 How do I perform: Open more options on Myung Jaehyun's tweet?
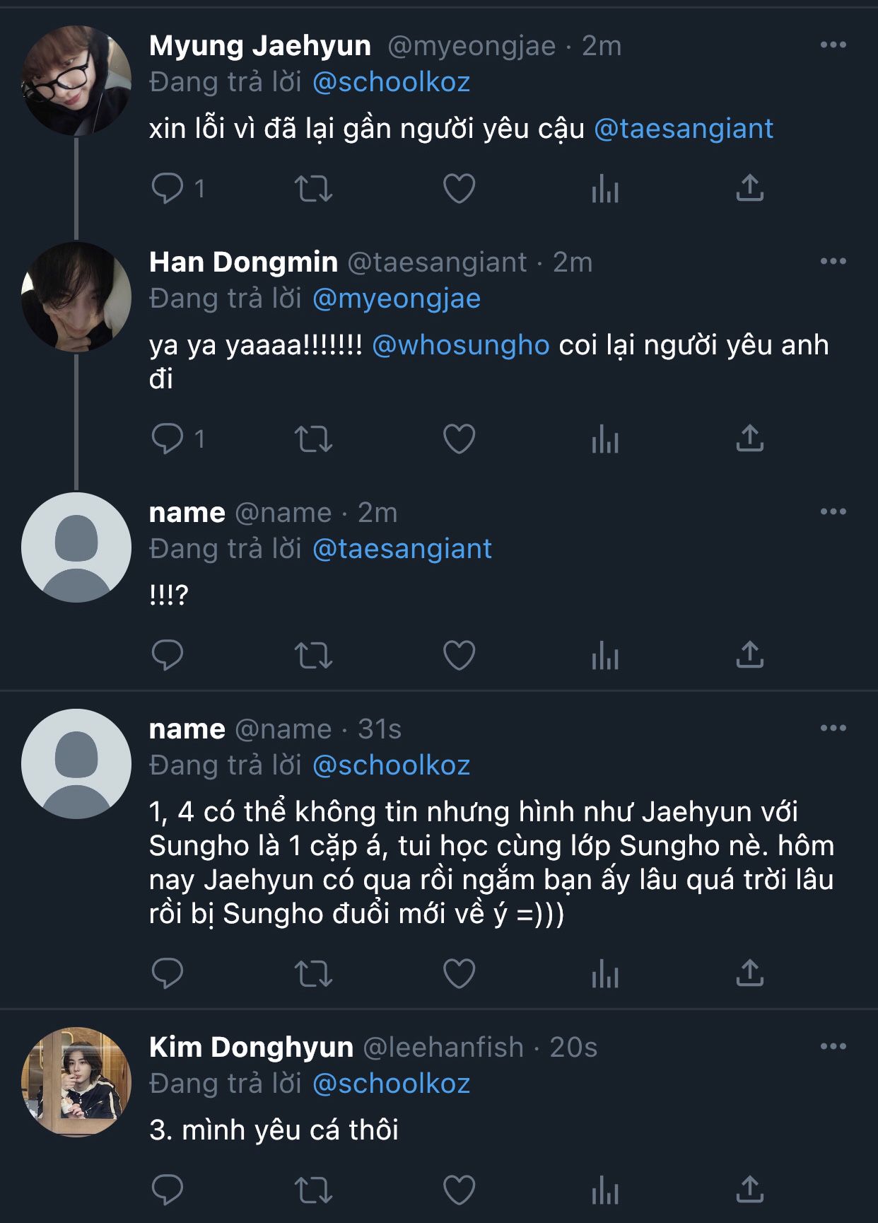click(x=833, y=45)
